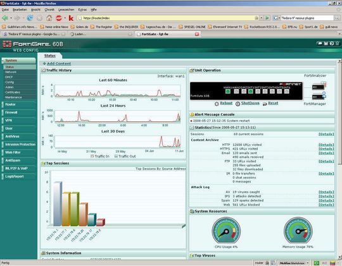Click the Unit Operation panel icon
This screenshot has width=342, height=266.
pyautogui.click(x=192, y=70)
